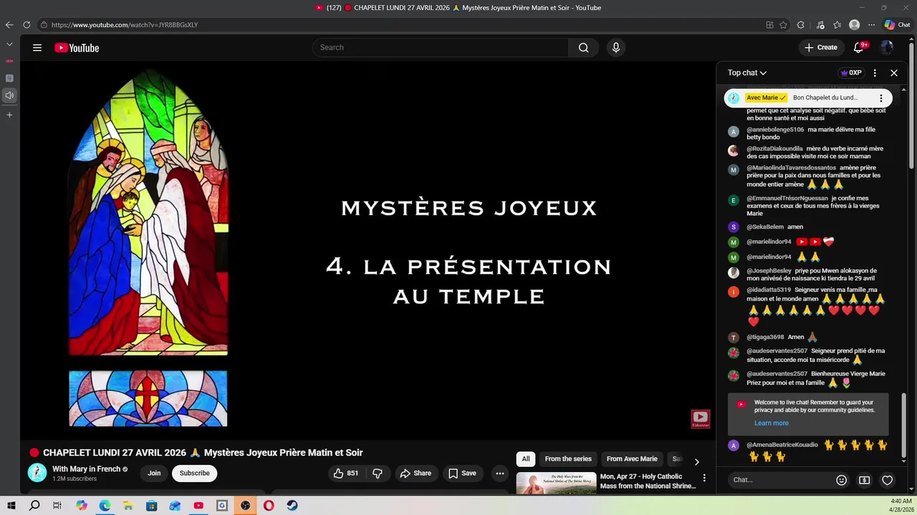Click the Chat message input field

(x=779, y=480)
